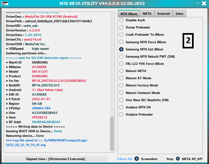
Task: Click the wait for DA S/W detection line
Action: coord(43,58)
